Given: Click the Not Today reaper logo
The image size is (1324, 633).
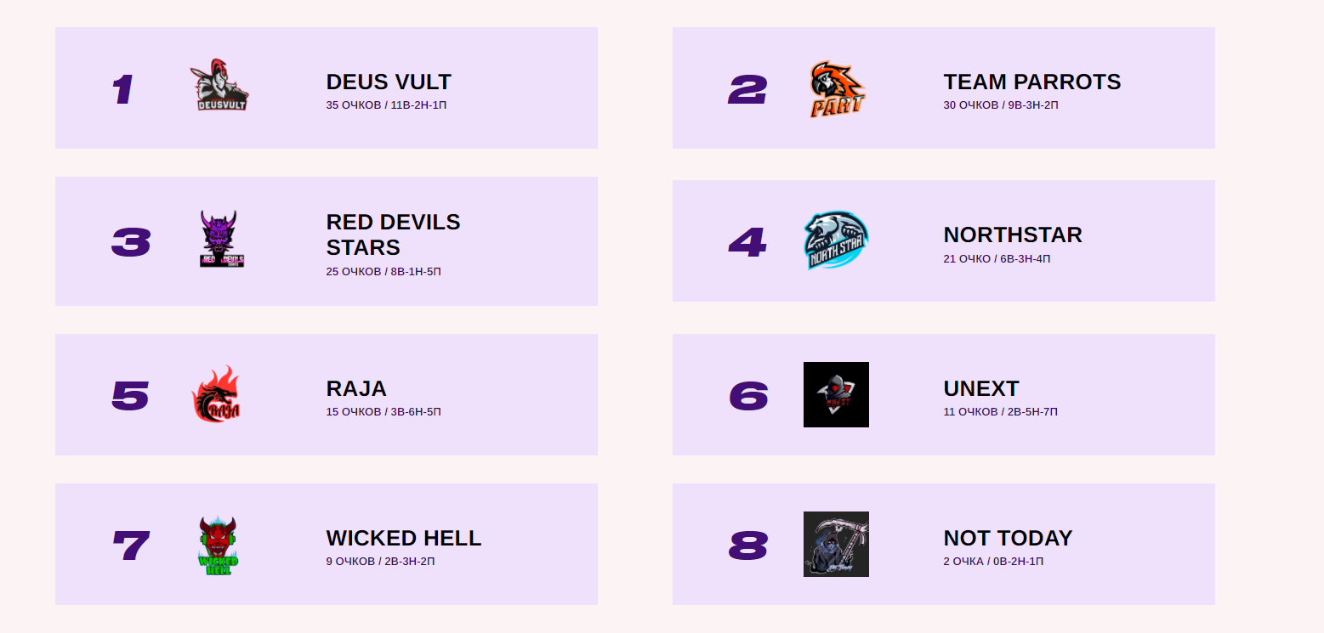Looking at the screenshot, I should pos(836,544).
